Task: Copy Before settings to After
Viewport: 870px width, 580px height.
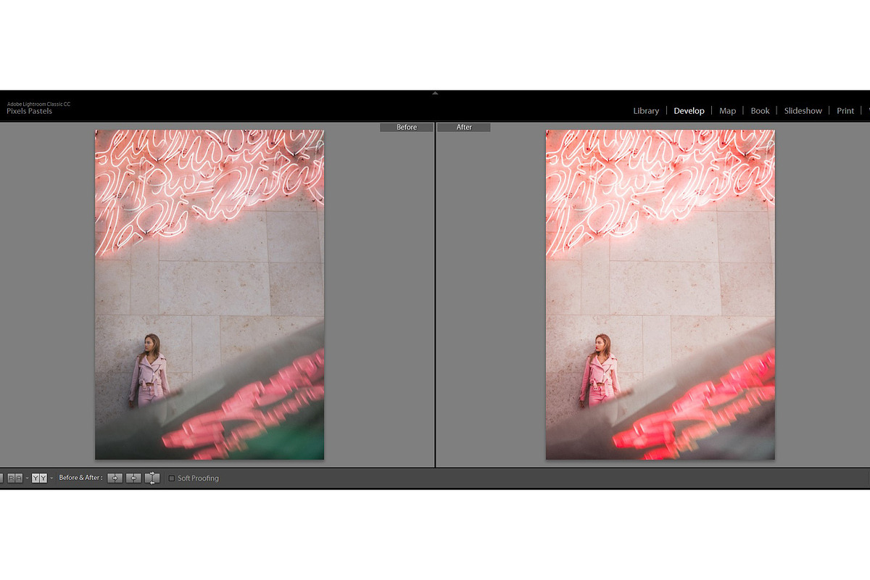Action: [x=115, y=478]
